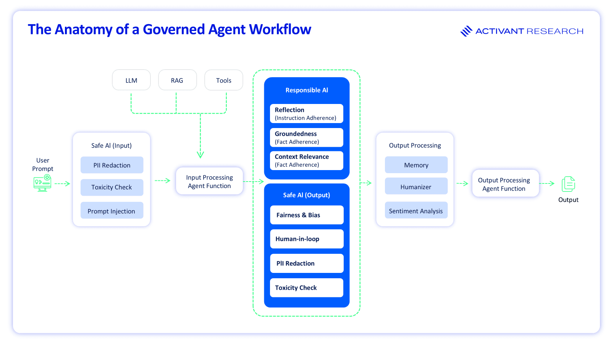Click the Input Processing Agent Function node

tap(209, 182)
